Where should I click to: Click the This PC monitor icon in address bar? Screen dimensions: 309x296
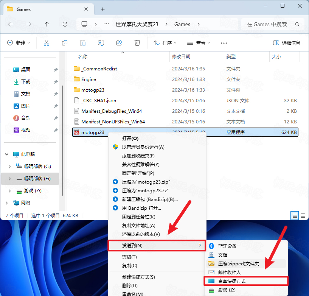84,24
